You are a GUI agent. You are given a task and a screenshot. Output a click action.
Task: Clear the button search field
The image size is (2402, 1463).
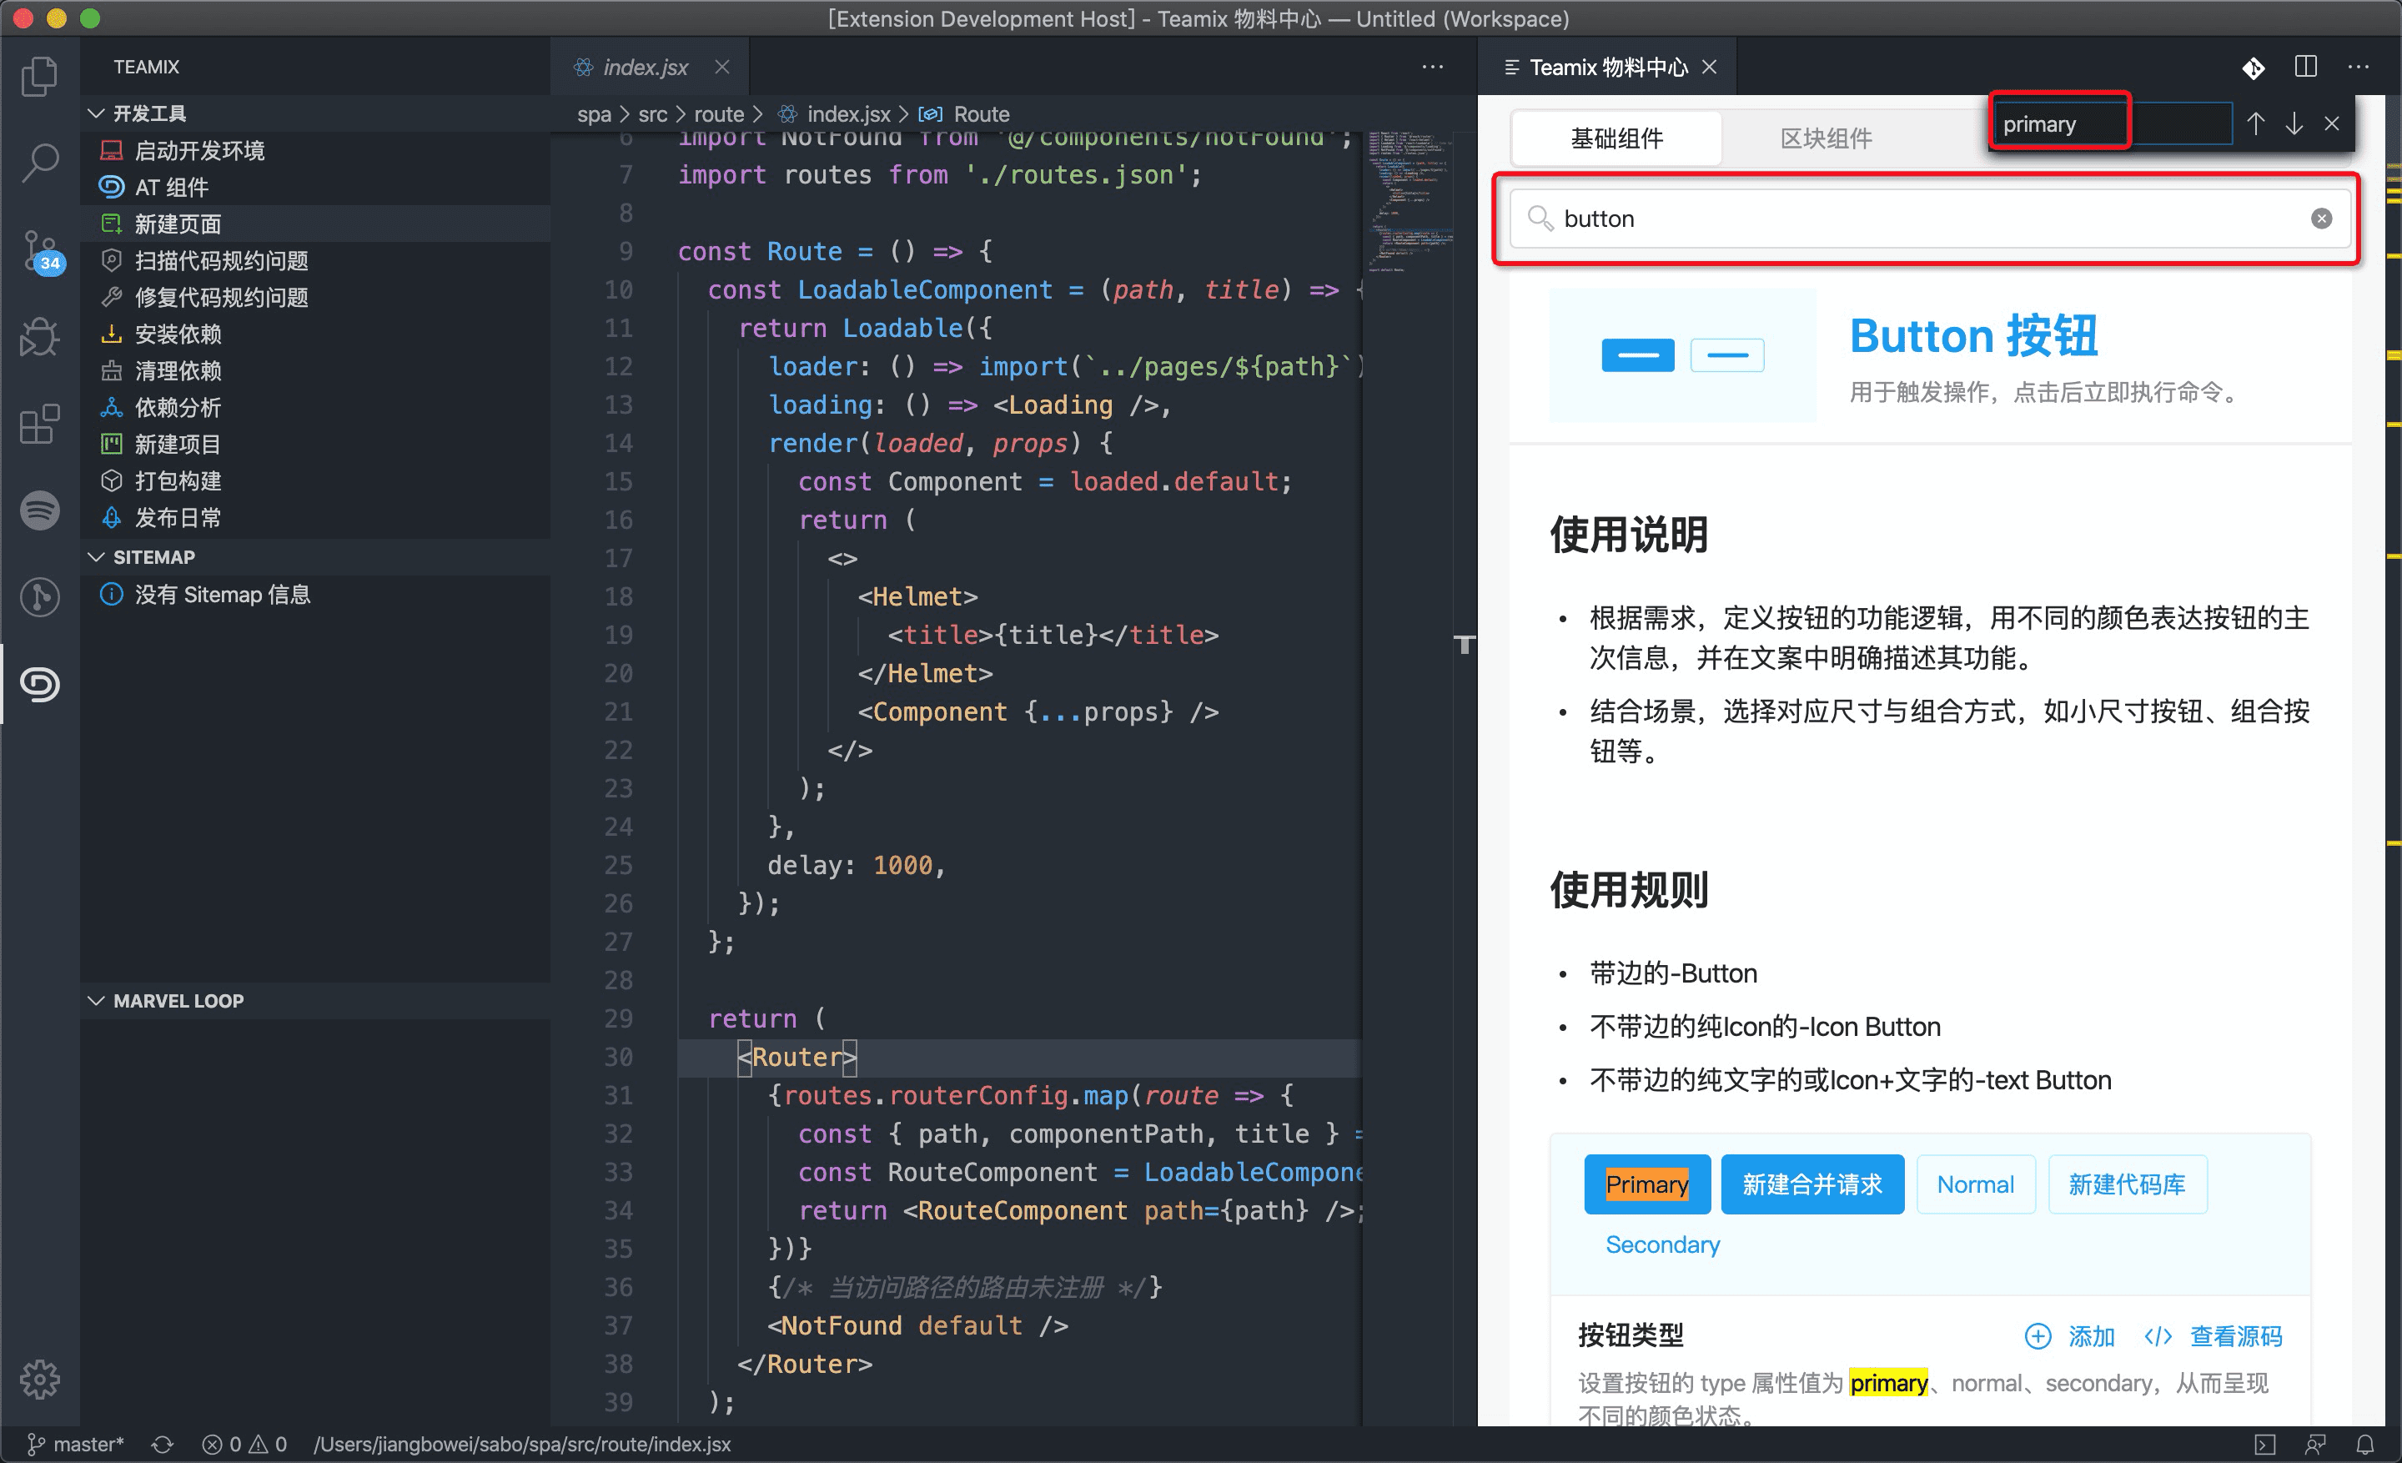click(x=2321, y=219)
